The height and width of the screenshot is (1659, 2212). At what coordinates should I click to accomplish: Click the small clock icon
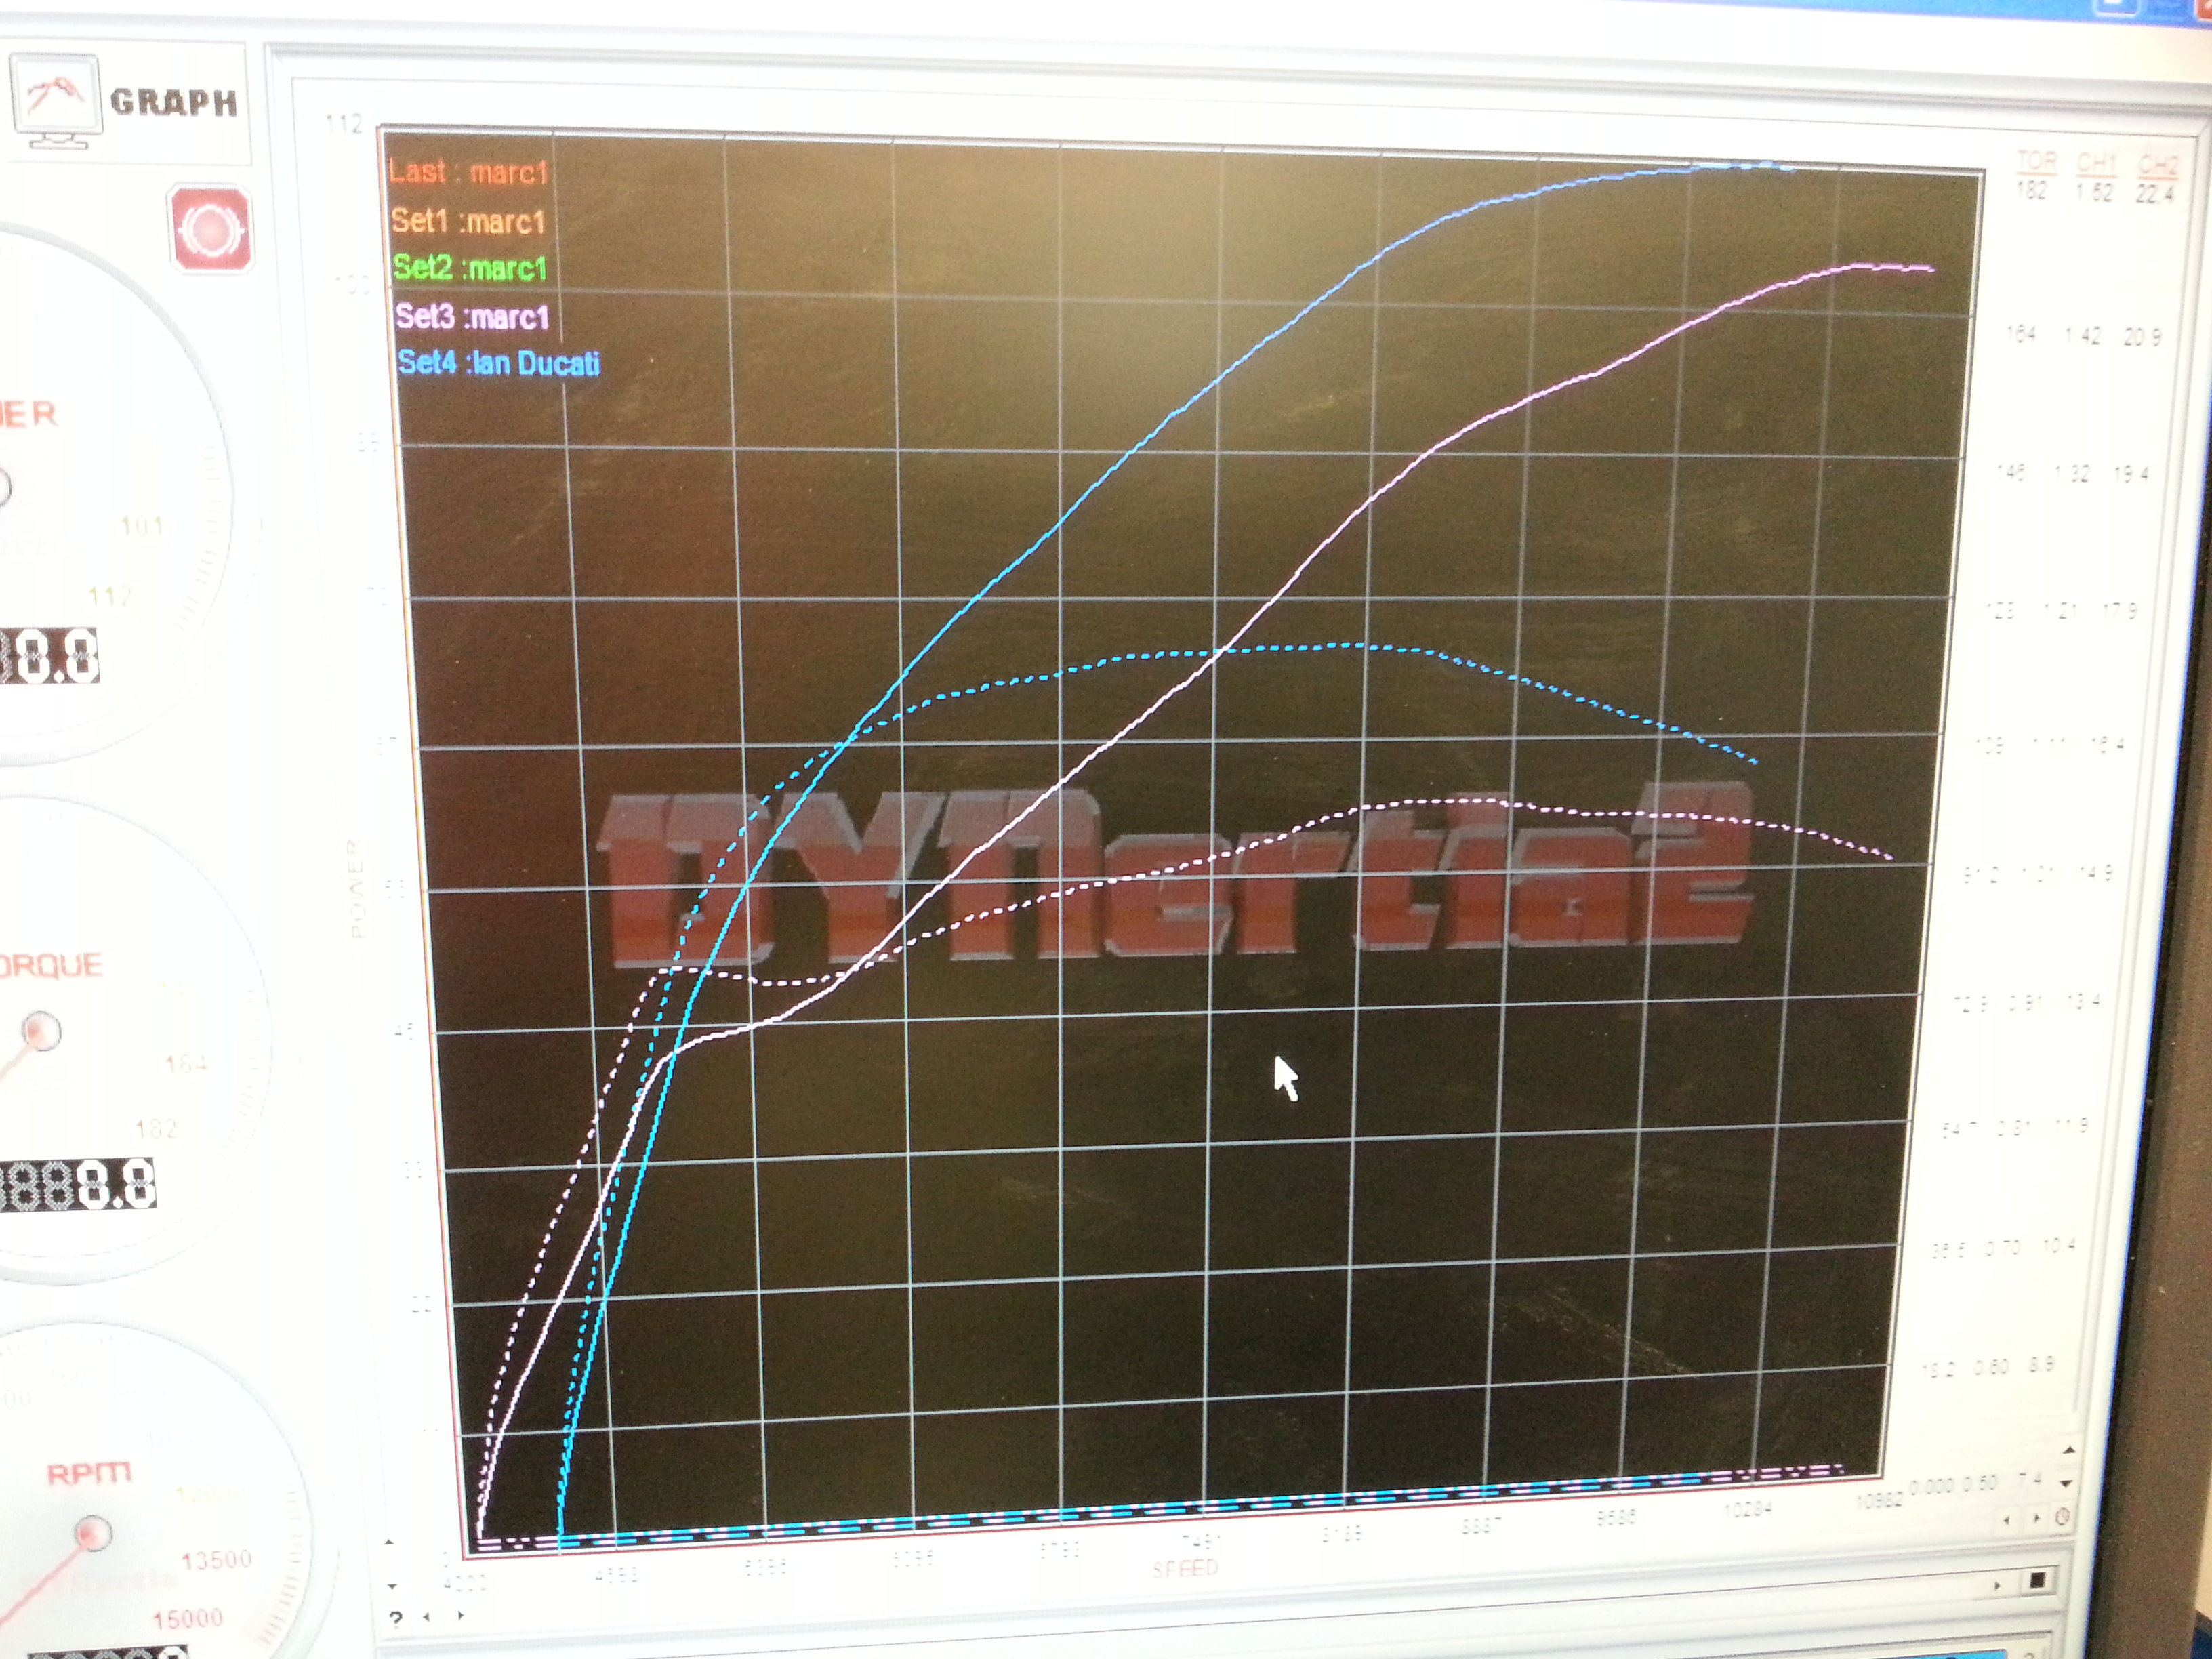point(2062,1518)
